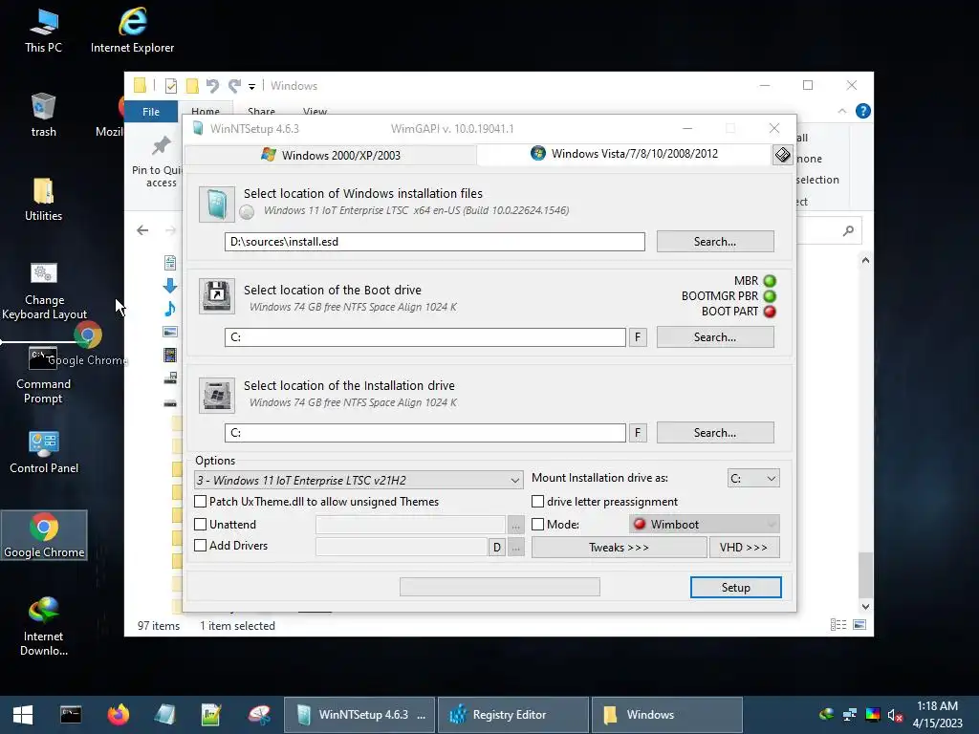Switch to Registry Editor taskbar button

pos(513,715)
